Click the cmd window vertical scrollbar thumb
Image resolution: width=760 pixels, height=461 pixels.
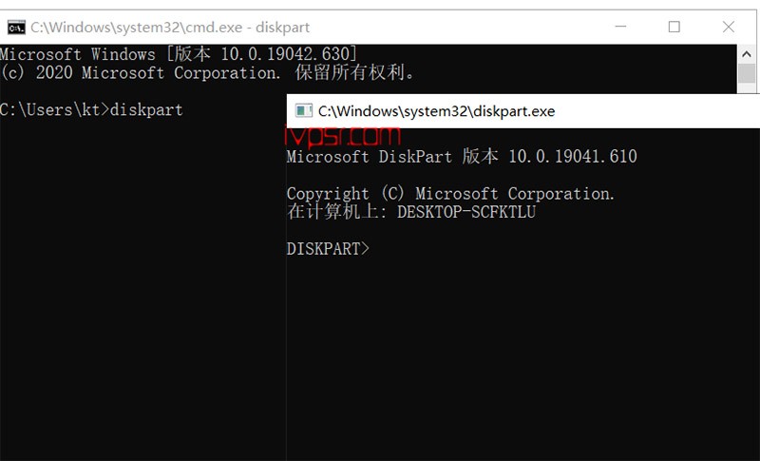click(x=747, y=74)
